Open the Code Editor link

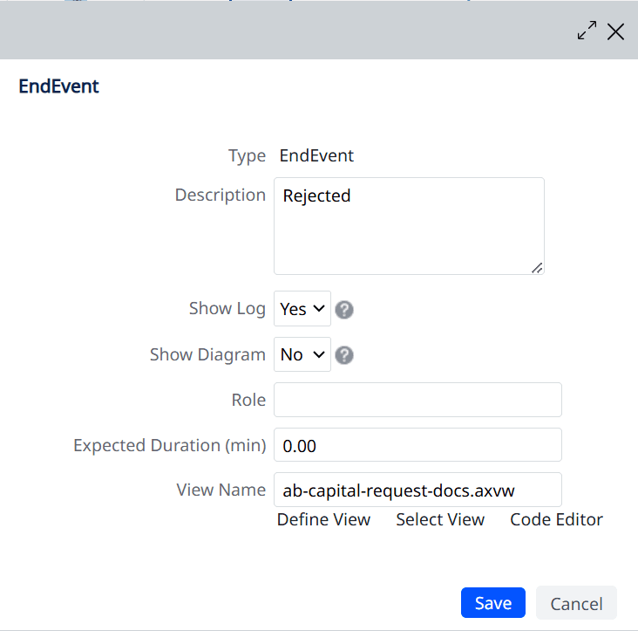click(556, 520)
